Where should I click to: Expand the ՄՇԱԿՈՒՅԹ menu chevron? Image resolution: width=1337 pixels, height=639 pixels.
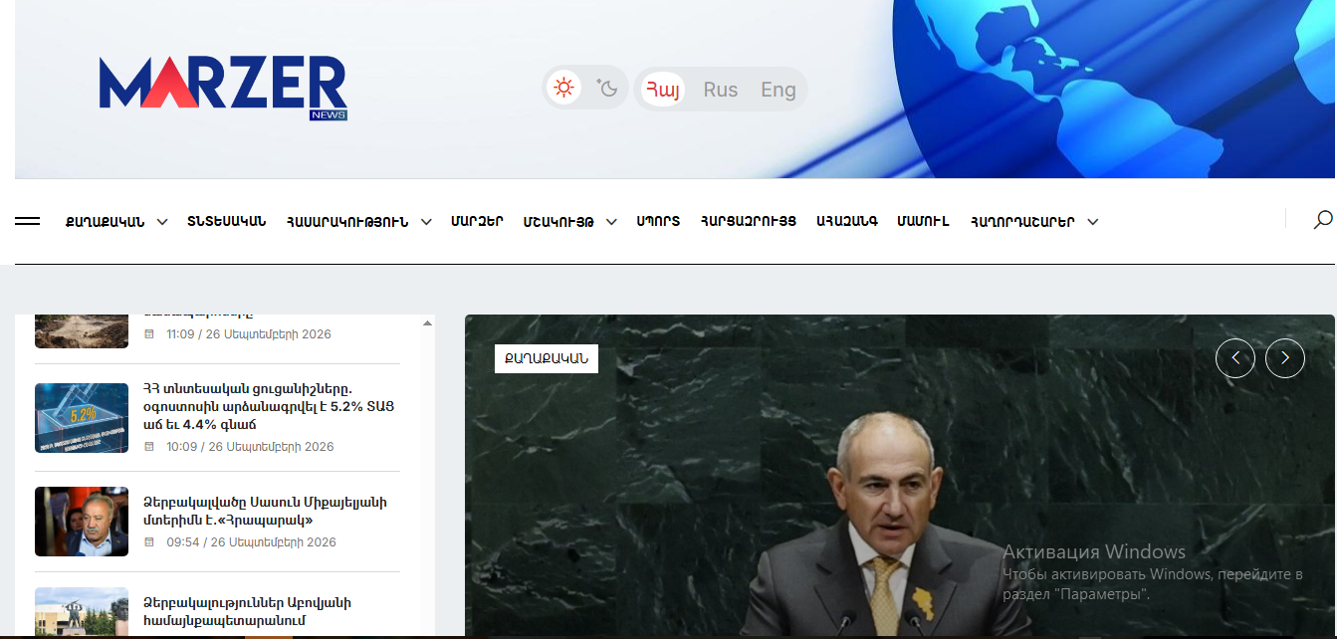tap(611, 222)
